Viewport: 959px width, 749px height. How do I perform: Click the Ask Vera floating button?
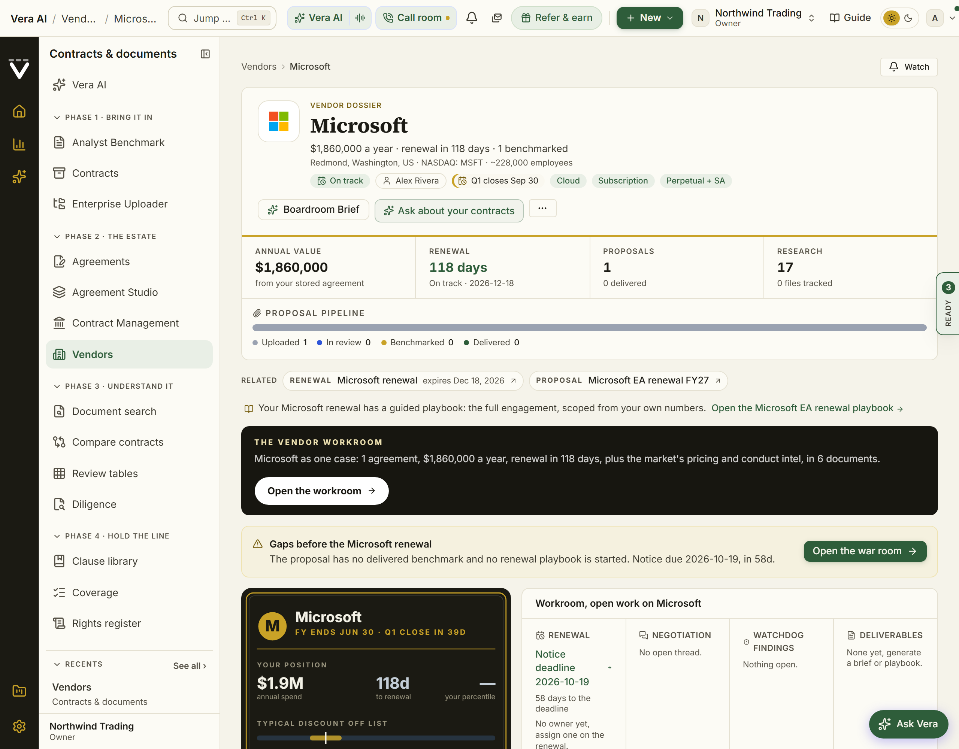click(x=908, y=724)
